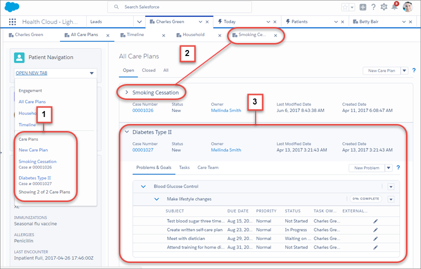
Task: Choose All Care Plans in navigation menu
Action: [x=32, y=102]
